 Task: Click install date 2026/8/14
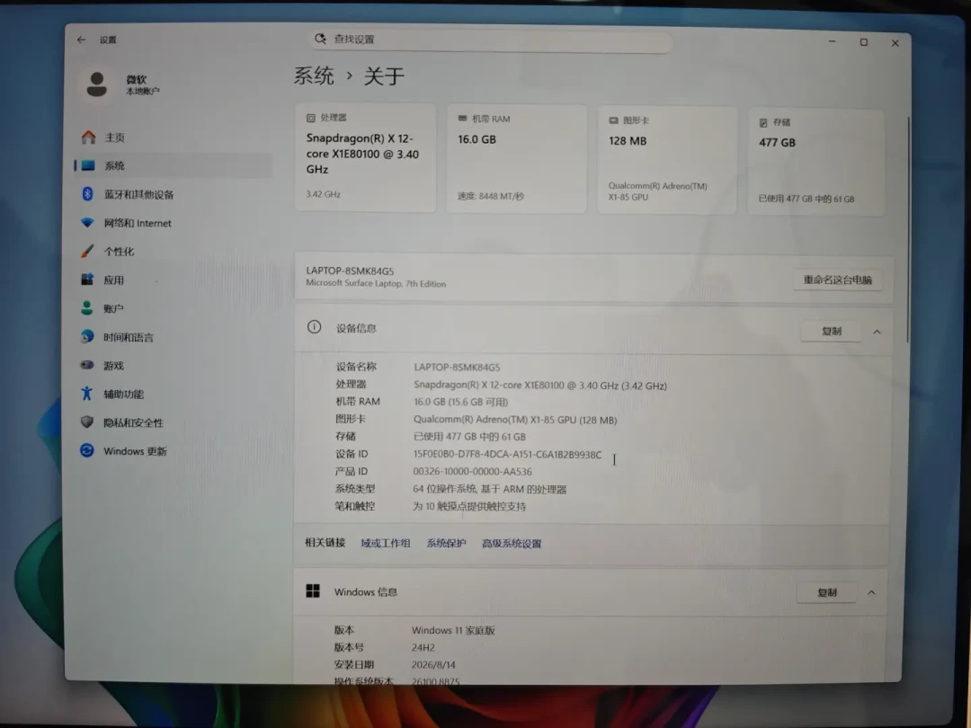coord(433,664)
